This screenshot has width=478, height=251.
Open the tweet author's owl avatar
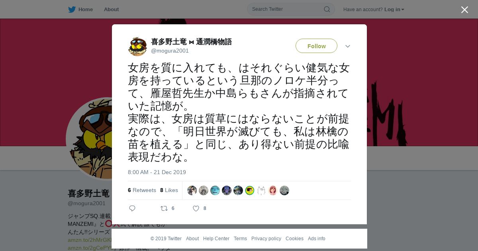coord(137,46)
